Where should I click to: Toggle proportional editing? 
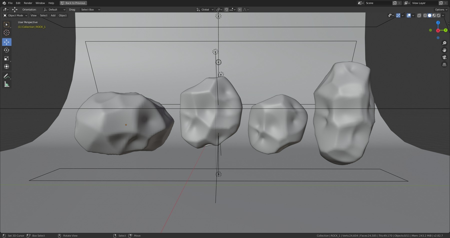tap(240, 9)
